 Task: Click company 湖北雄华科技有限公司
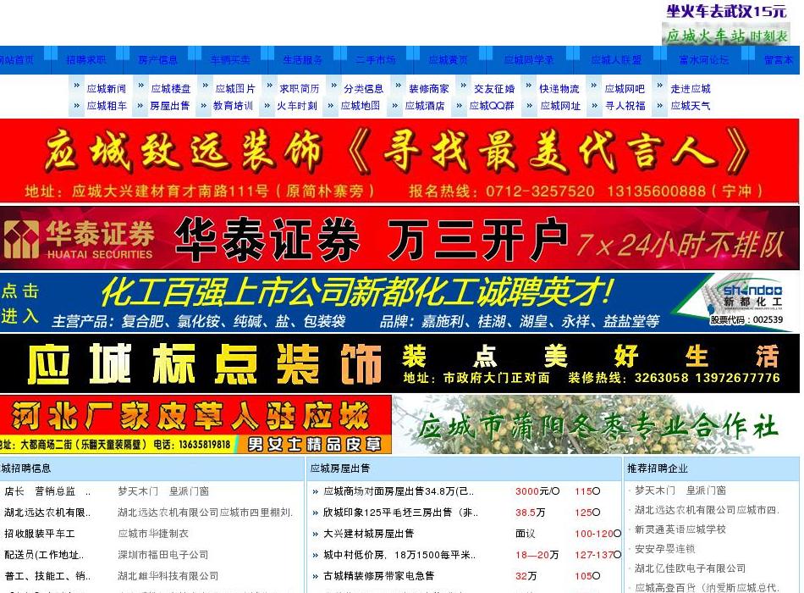coord(168,575)
